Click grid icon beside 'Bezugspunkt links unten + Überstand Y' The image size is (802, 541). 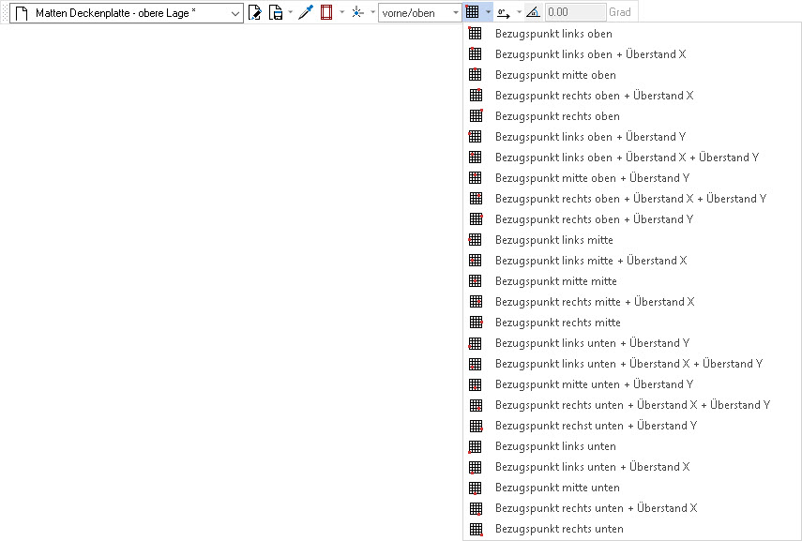coord(476,343)
